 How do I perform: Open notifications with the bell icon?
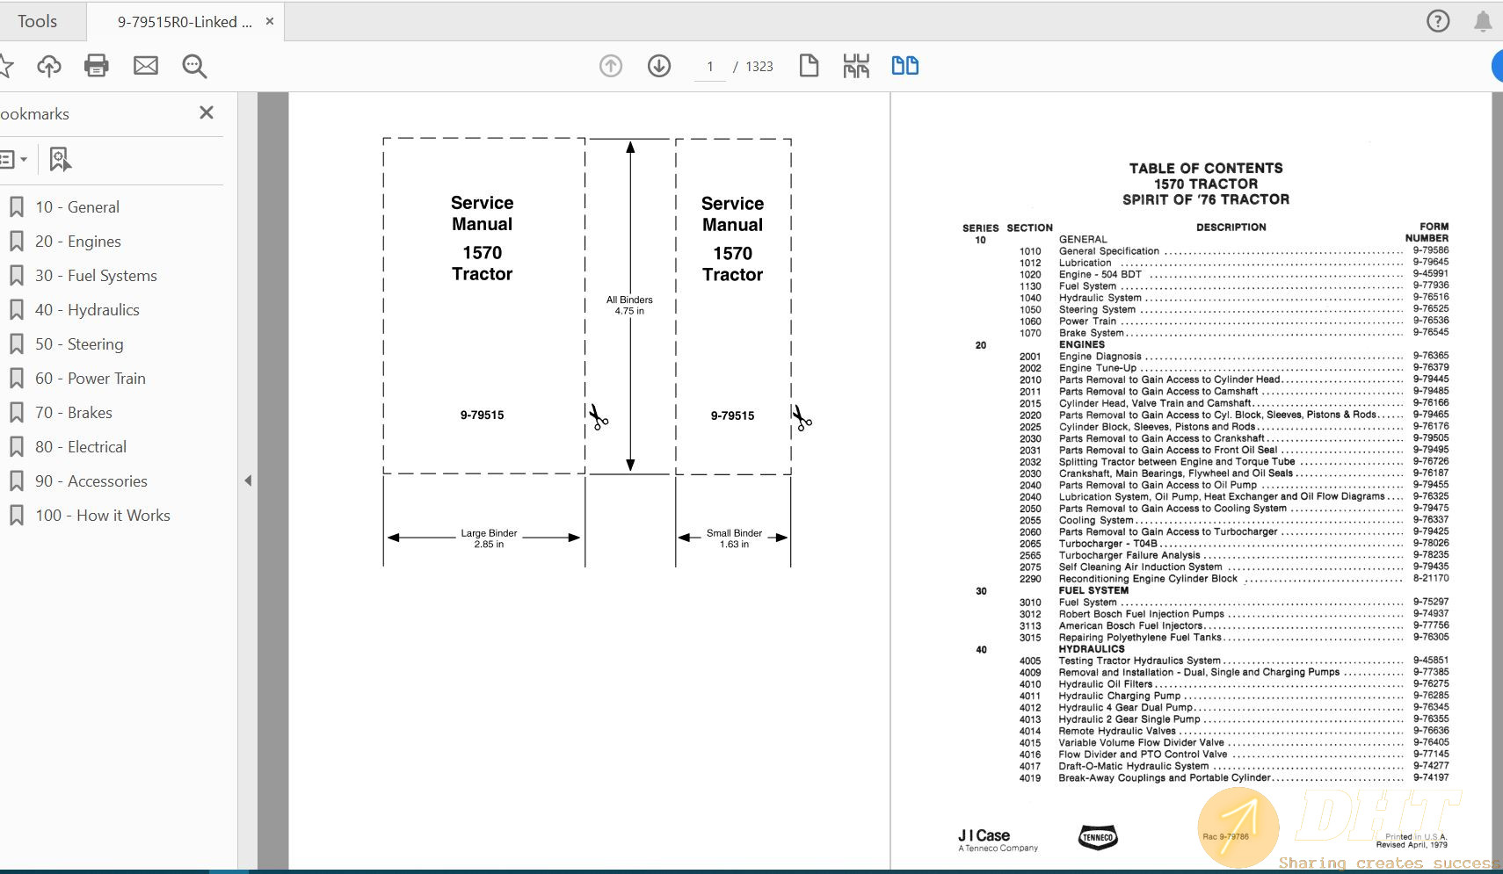1482,20
